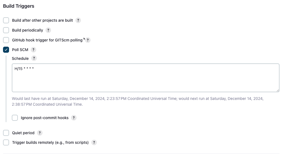Click the Poll SCM help question mark
285x157 pixels.
tap(33, 50)
